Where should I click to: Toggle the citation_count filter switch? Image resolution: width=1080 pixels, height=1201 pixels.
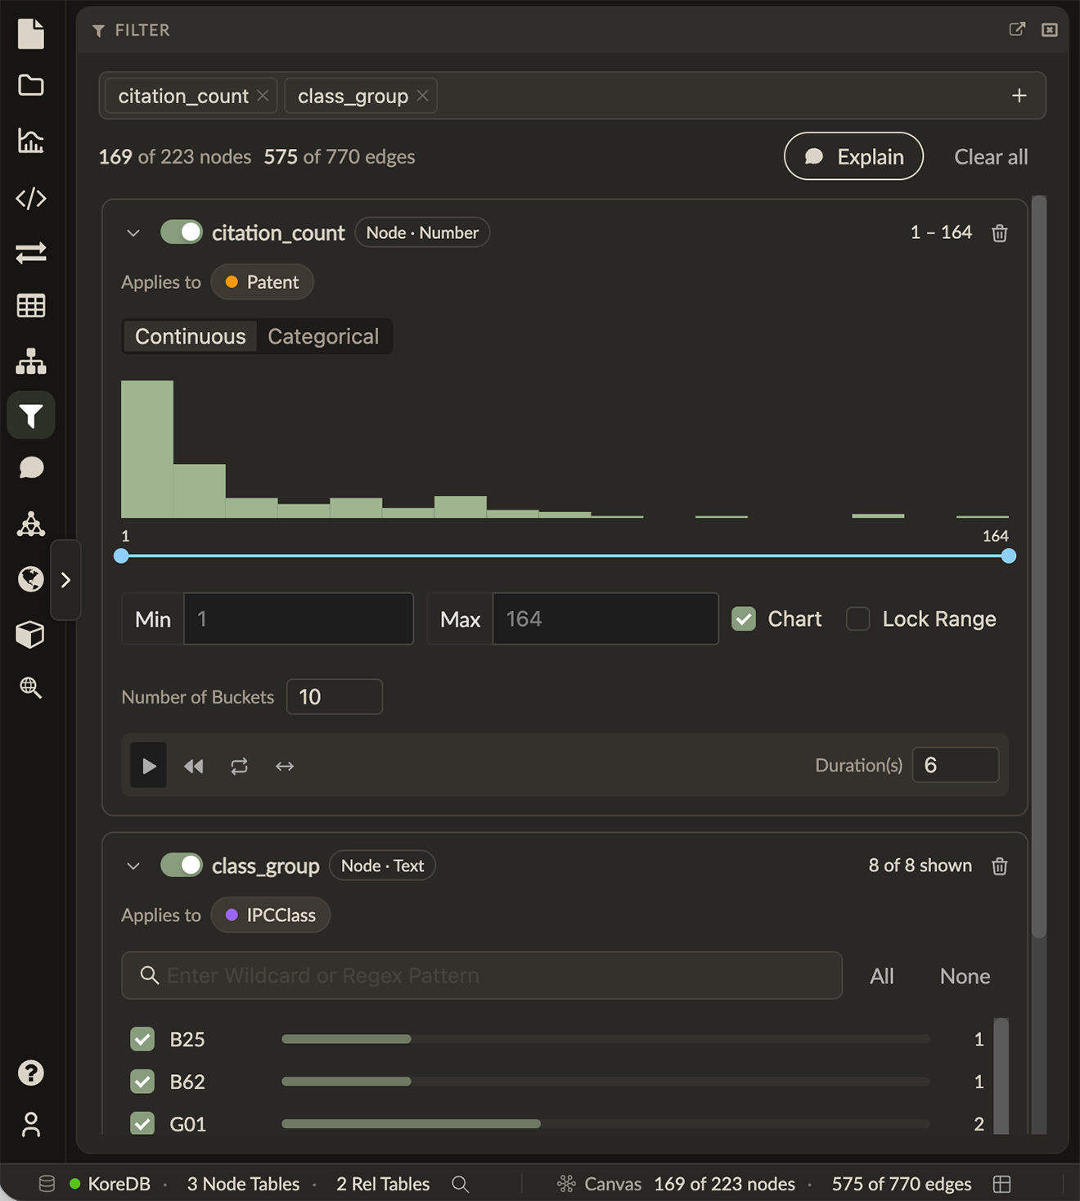click(182, 232)
